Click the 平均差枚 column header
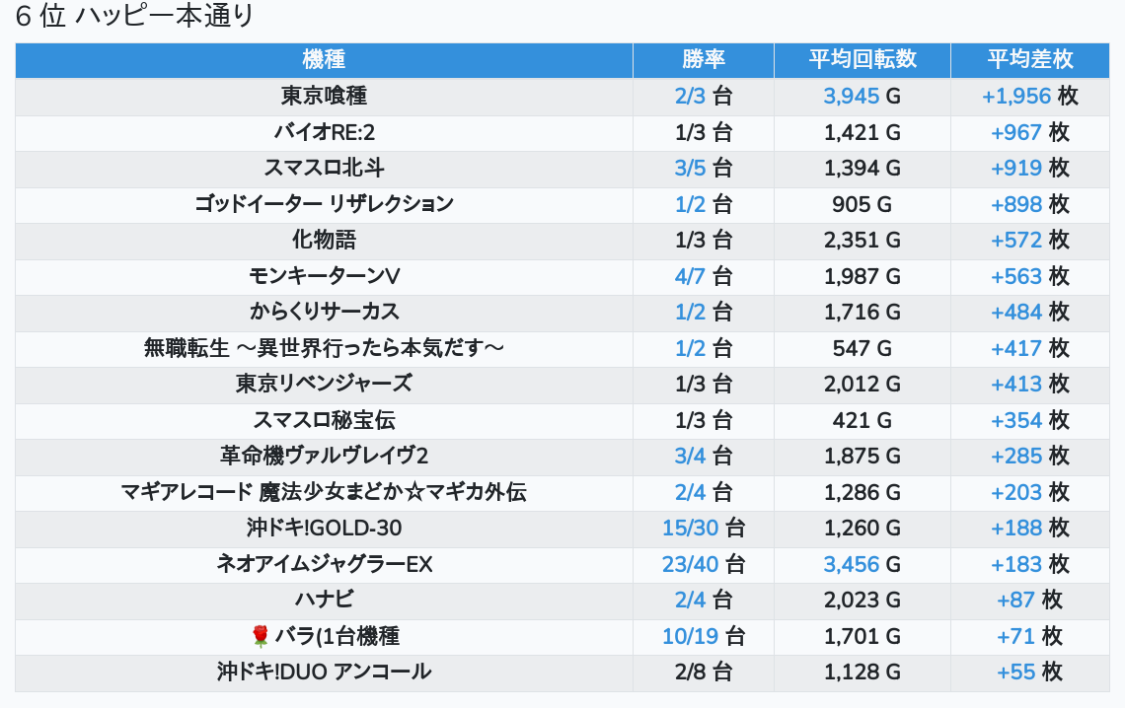This screenshot has height=708, width=1125. tap(1030, 59)
